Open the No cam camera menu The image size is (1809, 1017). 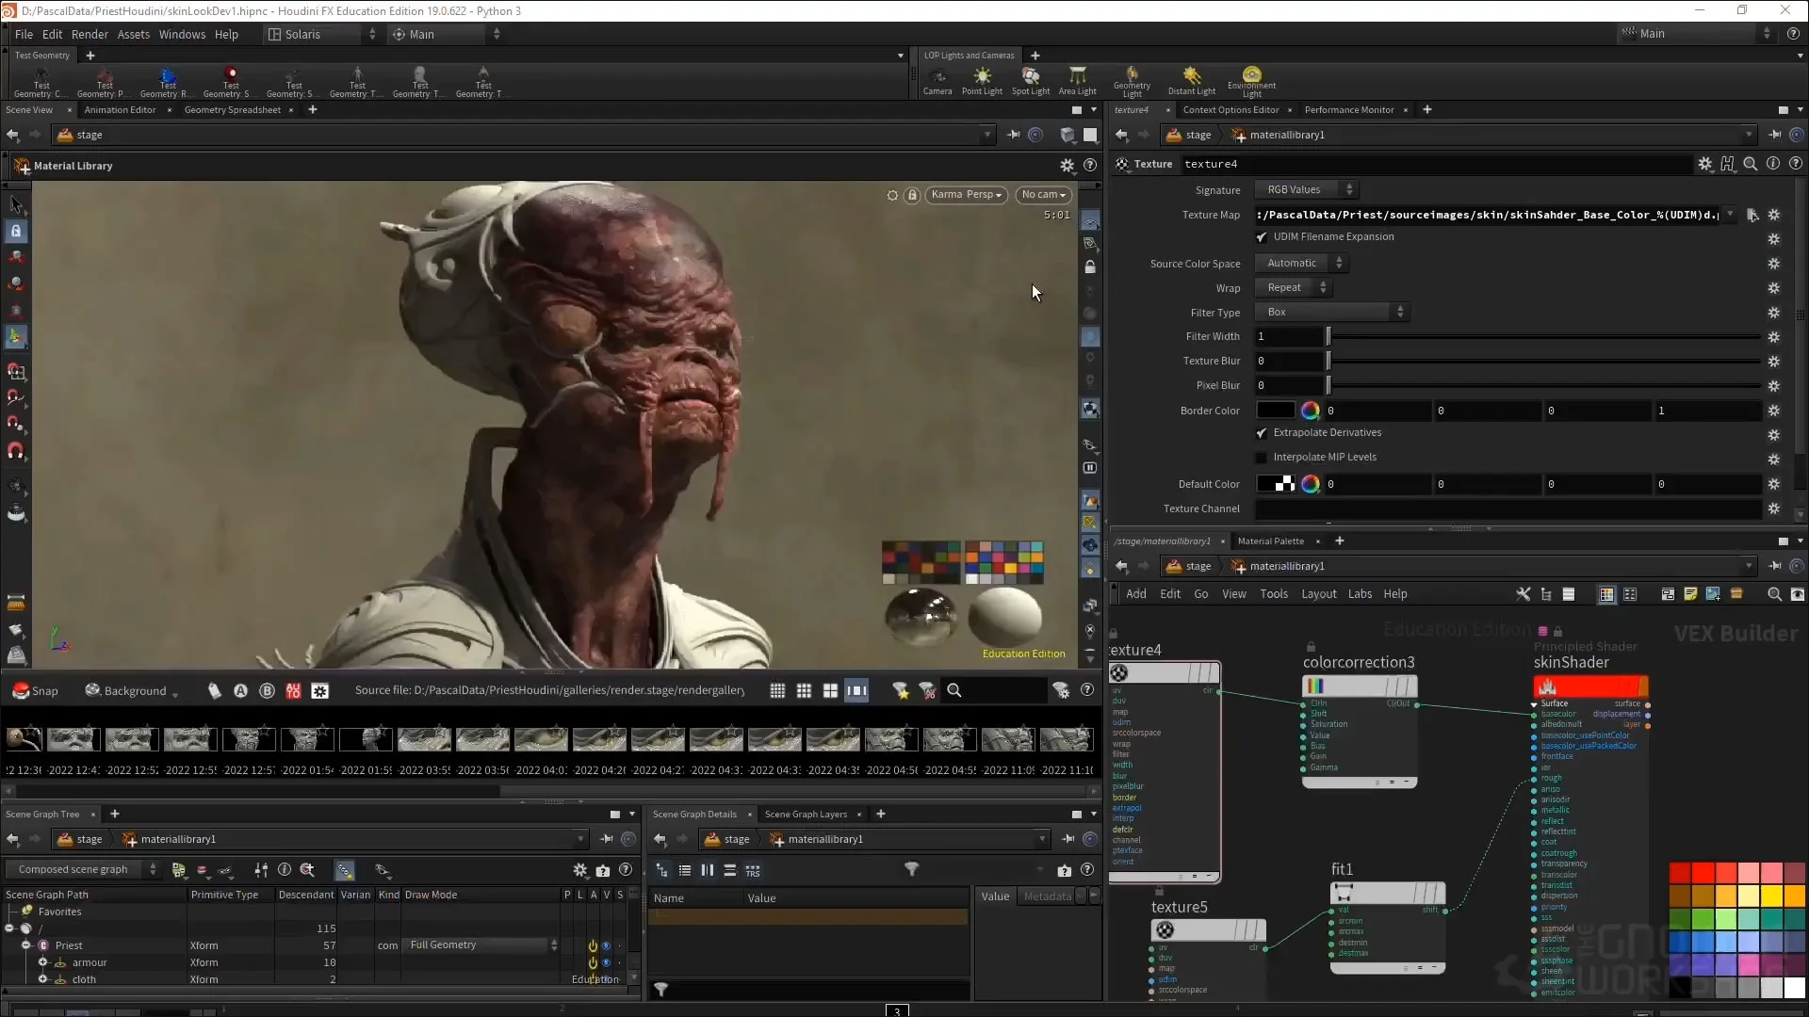(x=1043, y=195)
